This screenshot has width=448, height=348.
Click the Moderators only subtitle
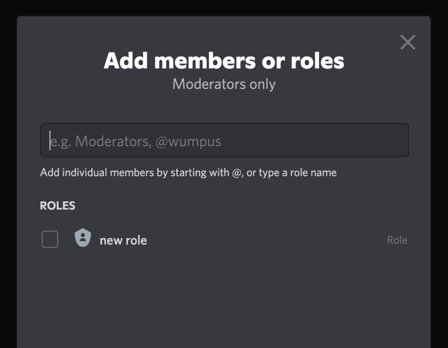[x=224, y=84]
